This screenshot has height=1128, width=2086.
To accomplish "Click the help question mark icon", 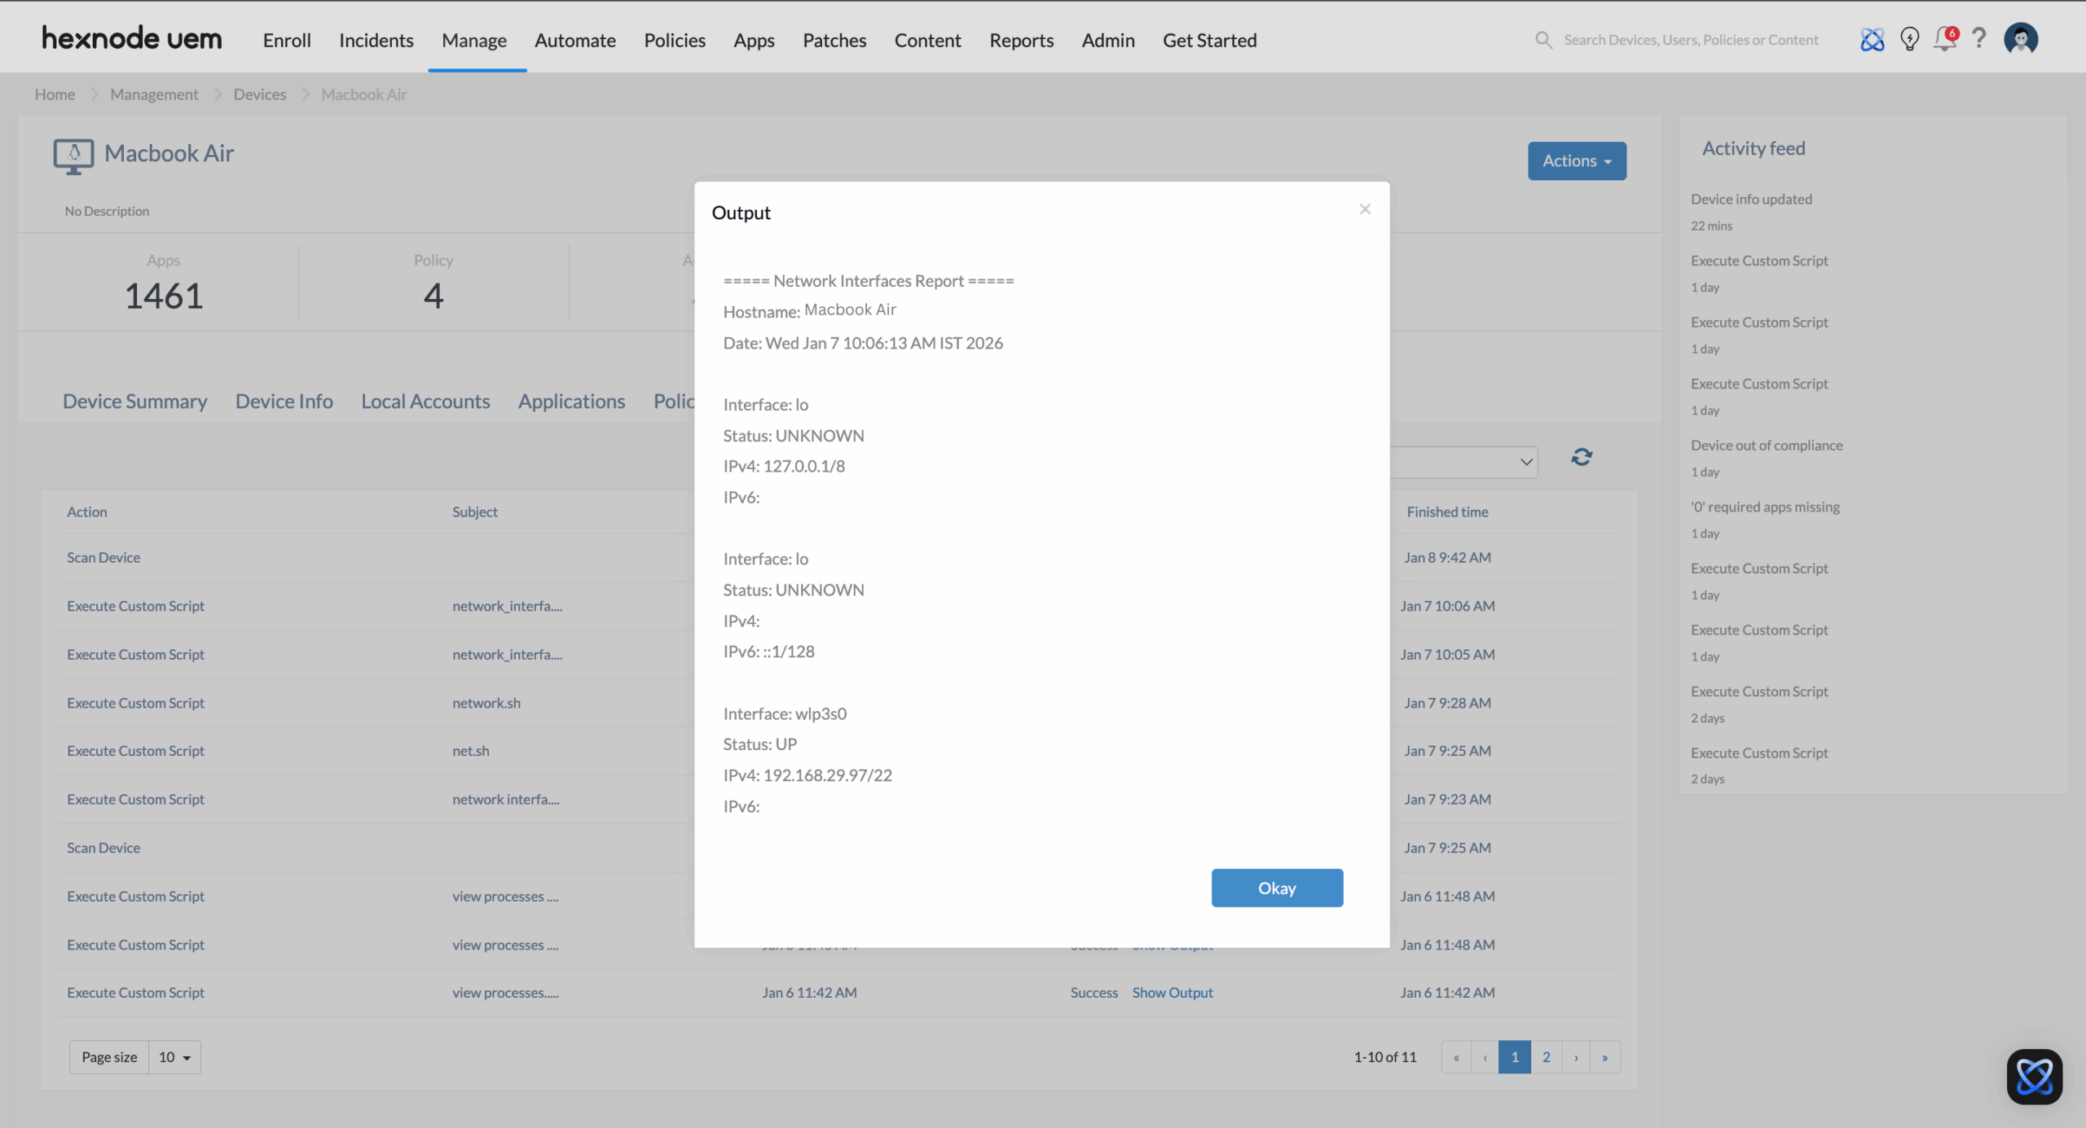I will 1980,39.
